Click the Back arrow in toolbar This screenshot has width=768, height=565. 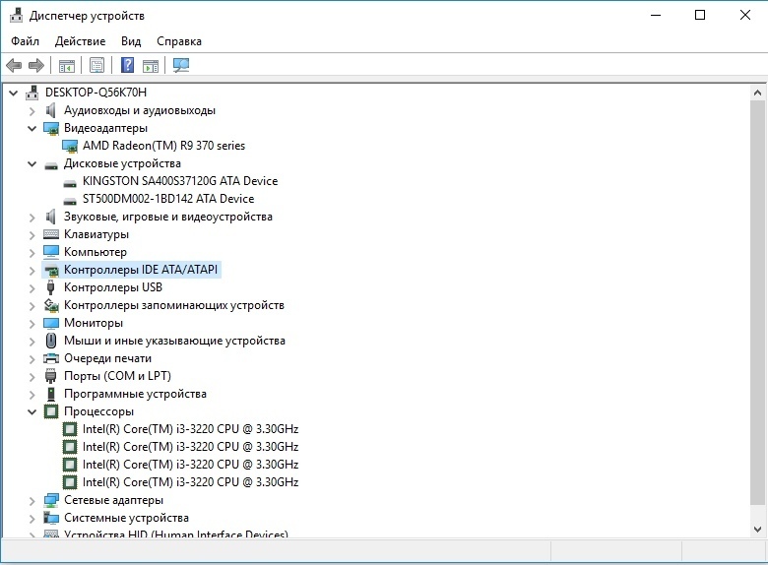[x=14, y=66]
